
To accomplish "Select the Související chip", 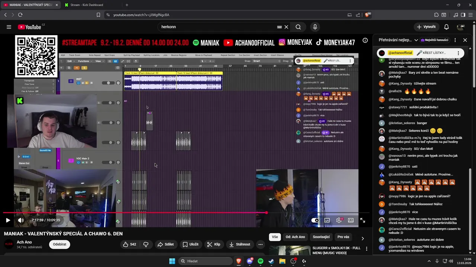I will (x=321, y=237).
